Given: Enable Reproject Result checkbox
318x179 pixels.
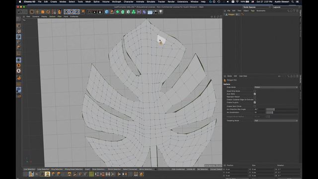Looking at the screenshot, I should pyautogui.click(x=255, y=97).
